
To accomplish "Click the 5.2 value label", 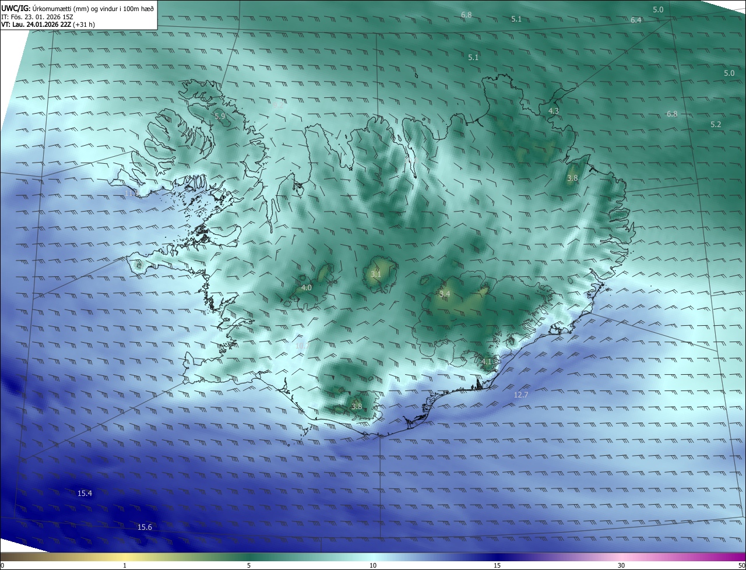I will [716, 124].
